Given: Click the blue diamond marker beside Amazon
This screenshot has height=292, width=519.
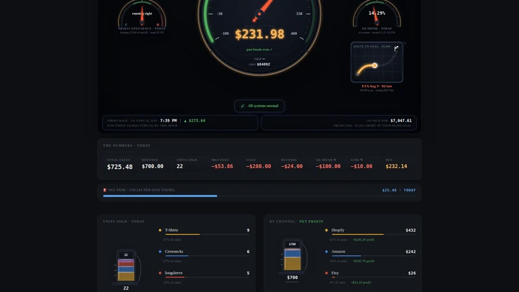Looking at the screenshot, I should (x=326, y=252).
